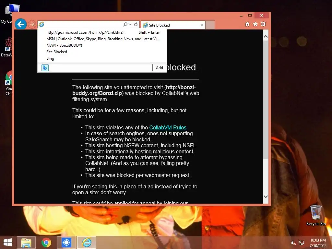Image resolution: width=332 pixels, height=249 pixels.
Task: Close the Site Blocked tab
Action: click(x=202, y=25)
